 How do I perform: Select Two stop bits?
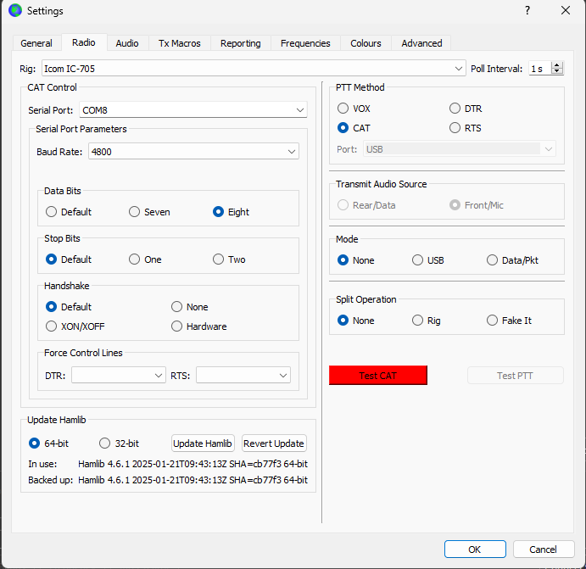229,259
